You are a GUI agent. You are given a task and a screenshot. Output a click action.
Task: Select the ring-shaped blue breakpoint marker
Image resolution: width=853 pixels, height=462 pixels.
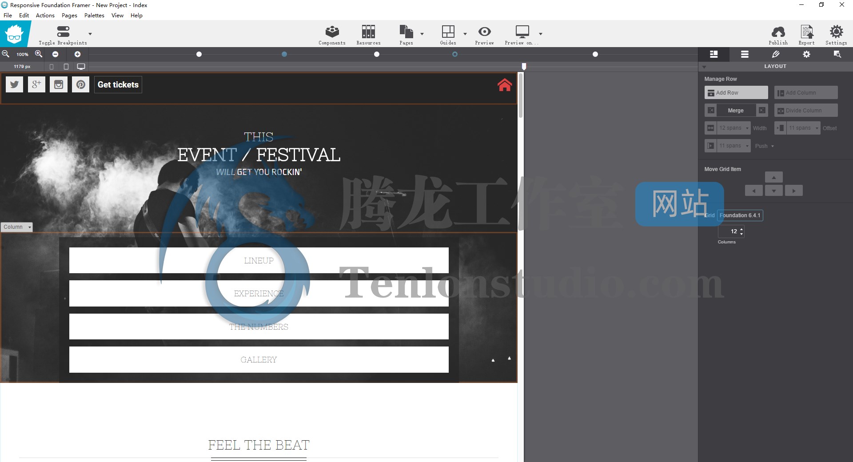pyautogui.click(x=455, y=54)
